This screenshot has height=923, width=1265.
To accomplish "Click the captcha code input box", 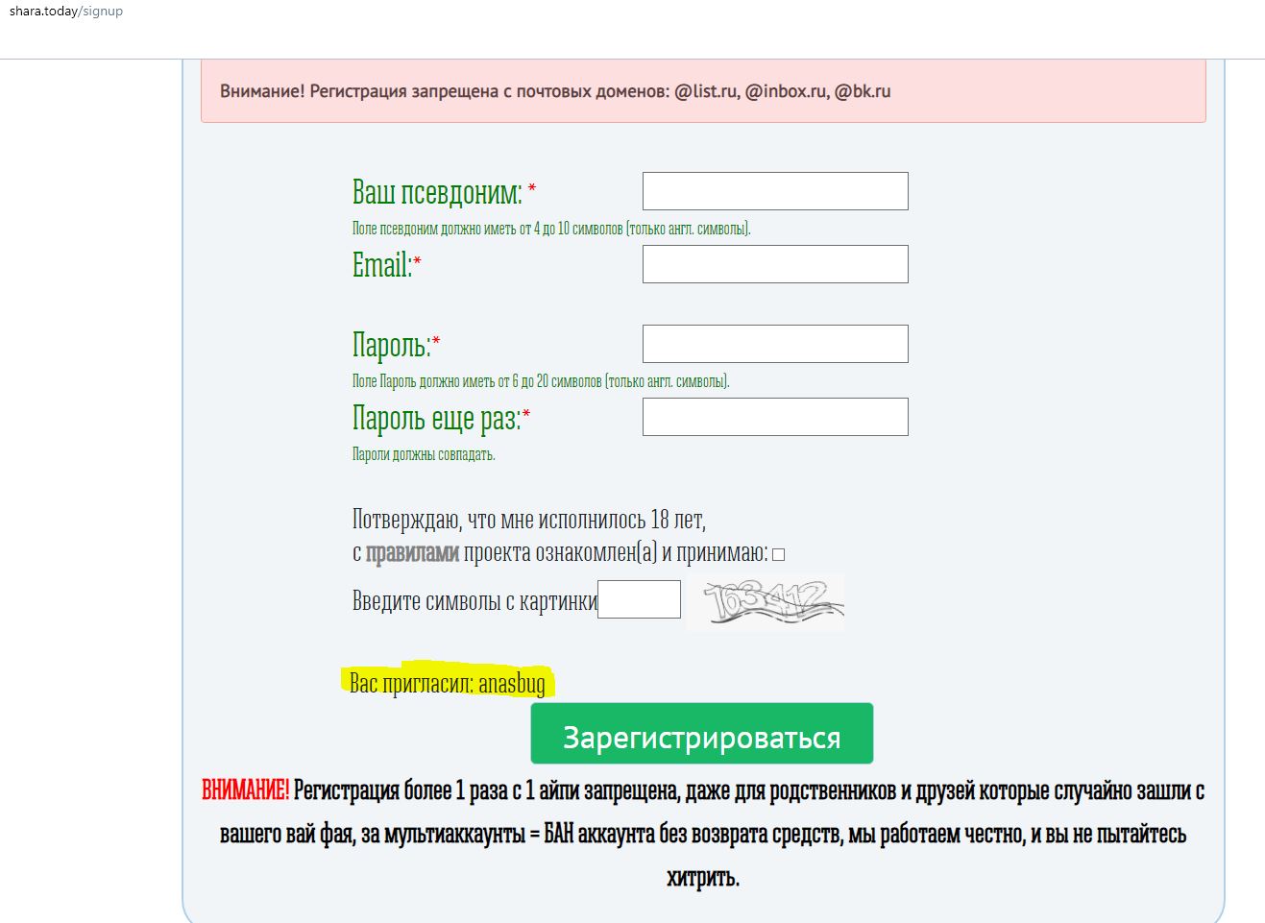I will [x=639, y=599].
